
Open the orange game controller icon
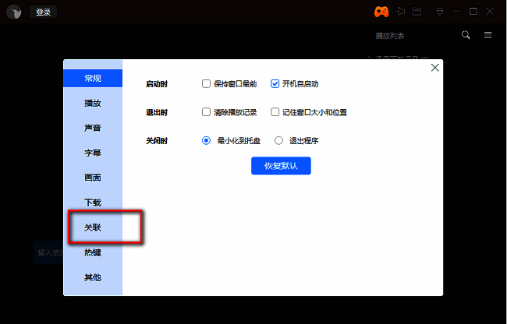coord(381,12)
